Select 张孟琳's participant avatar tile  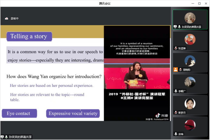coord(190,39)
